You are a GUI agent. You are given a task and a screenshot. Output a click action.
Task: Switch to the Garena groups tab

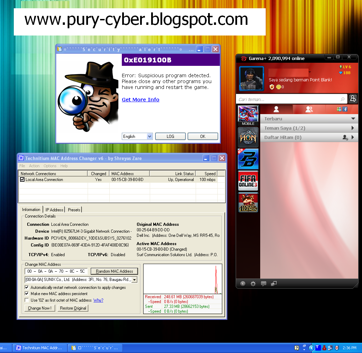coord(309,109)
